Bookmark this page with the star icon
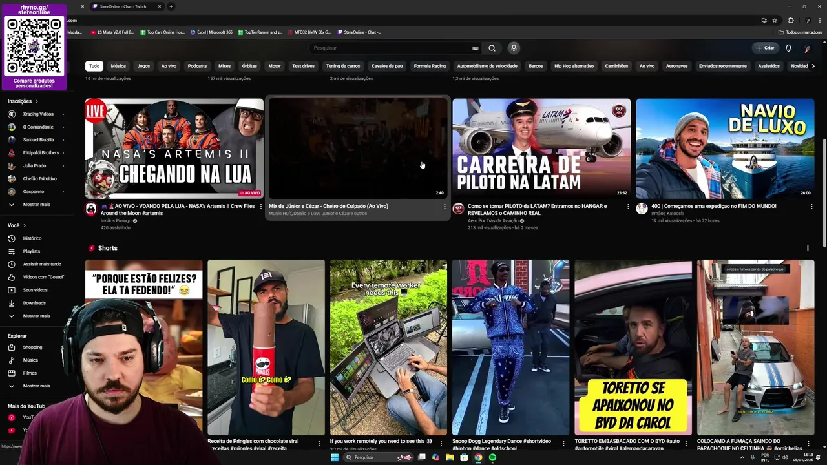This screenshot has width=827, height=465. pyautogui.click(x=775, y=20)
